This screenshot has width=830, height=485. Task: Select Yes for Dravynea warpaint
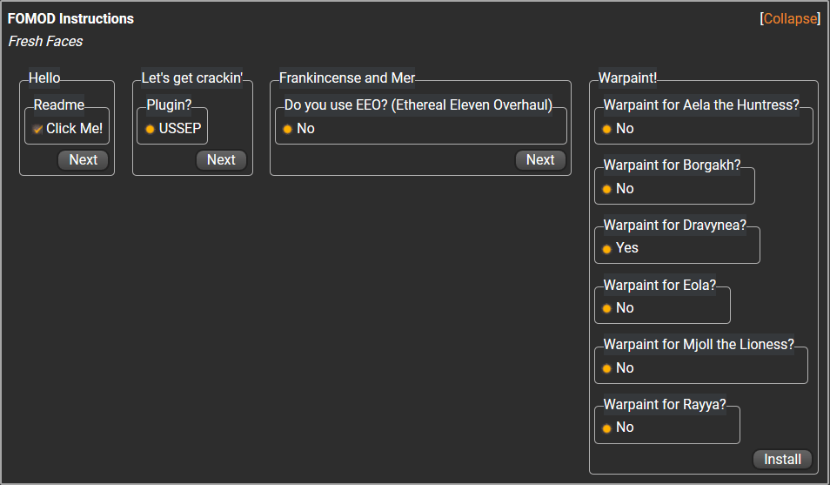coord(606,249)
